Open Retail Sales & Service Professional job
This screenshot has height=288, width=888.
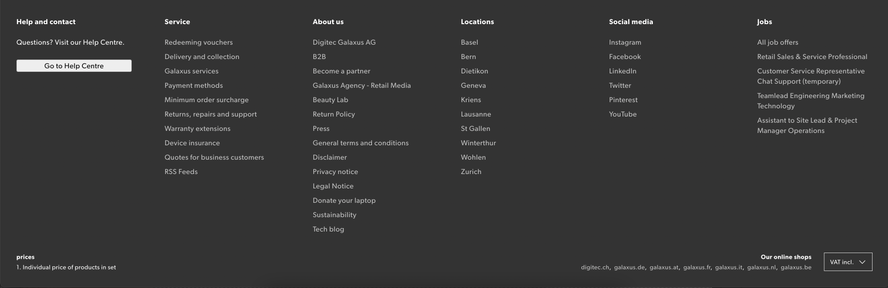click(812, 56)
